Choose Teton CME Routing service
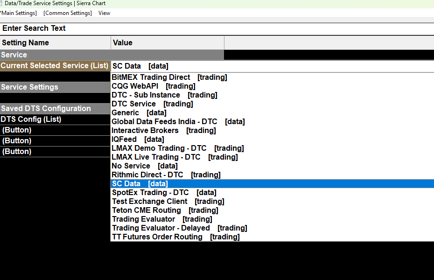This screenshot has height=280, width=434. coord(273,210)
